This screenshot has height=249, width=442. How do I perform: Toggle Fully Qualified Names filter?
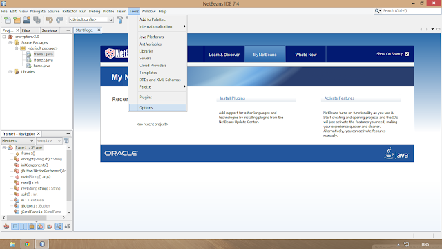click(x=49, y=226)
